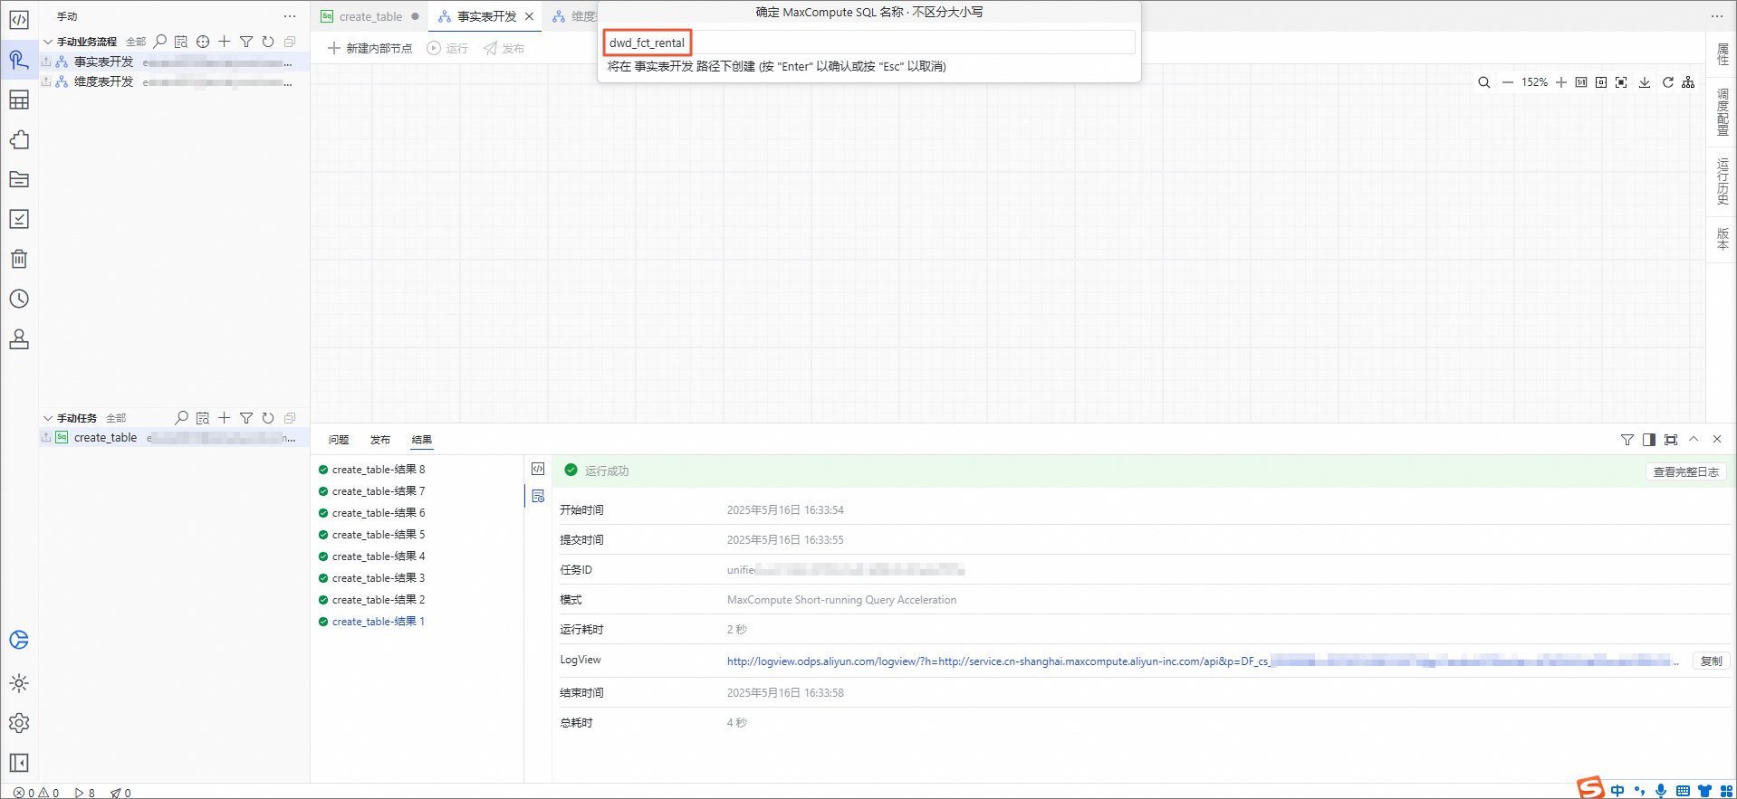Open the 运行历史 right side panel
Screen dimensions: 1737x799
(1723, 181)
